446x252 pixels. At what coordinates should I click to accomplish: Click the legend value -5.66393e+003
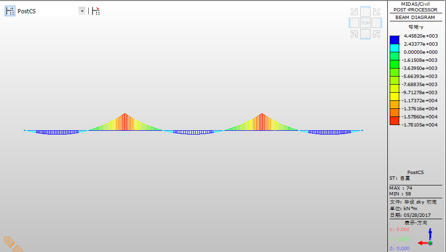(420, 76)
